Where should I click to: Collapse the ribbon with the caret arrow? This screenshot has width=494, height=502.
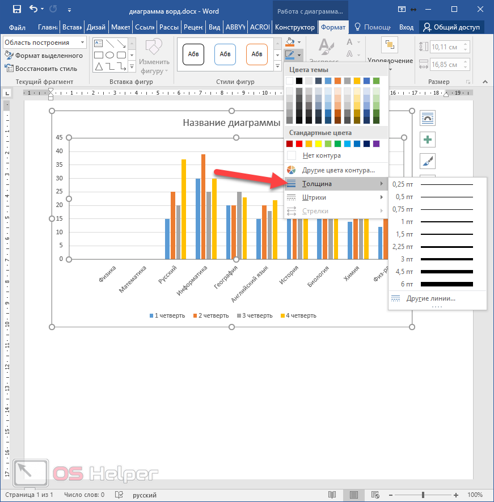pos(485,82)
